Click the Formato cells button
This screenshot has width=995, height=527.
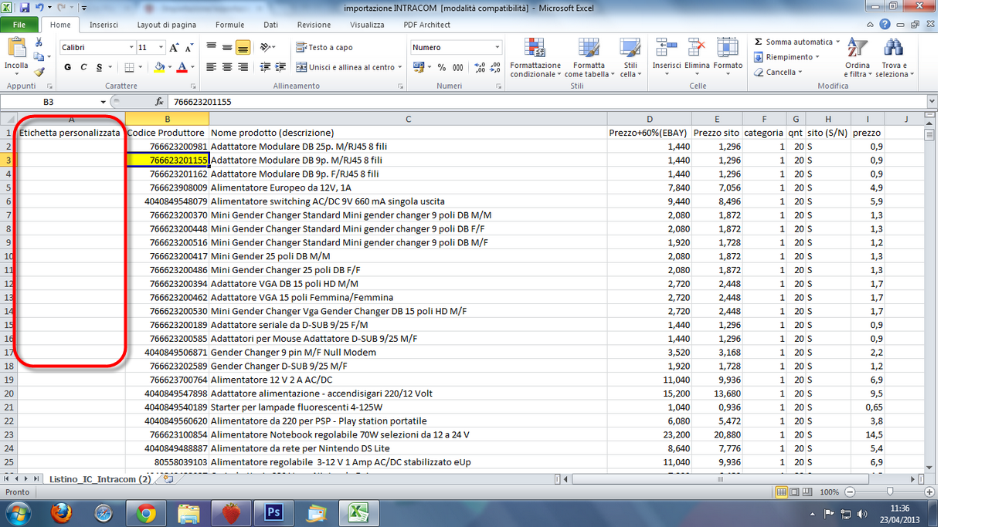tap(728, 56)
